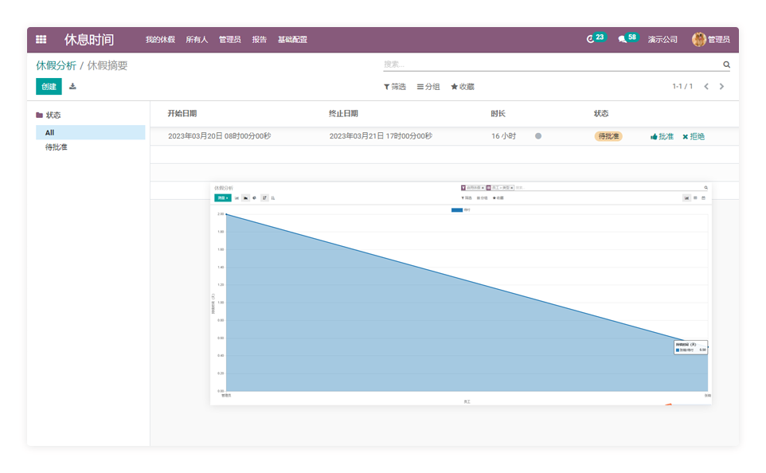Go to the previous page arrow
Viewport: 766px width, 473px height.
(706, 86)
